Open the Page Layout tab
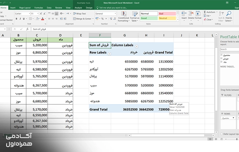239x152 pixels. point(25,8)
